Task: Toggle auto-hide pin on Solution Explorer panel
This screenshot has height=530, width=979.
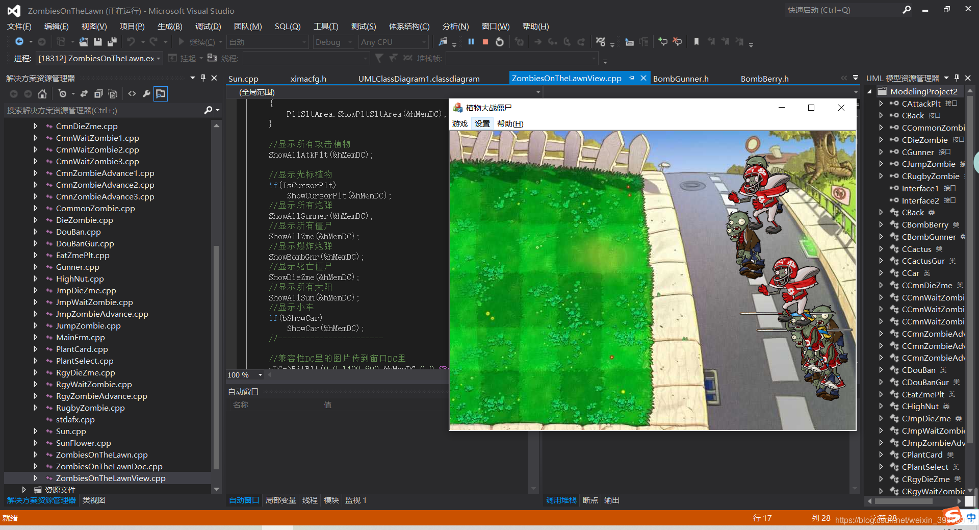Action: 203,78
